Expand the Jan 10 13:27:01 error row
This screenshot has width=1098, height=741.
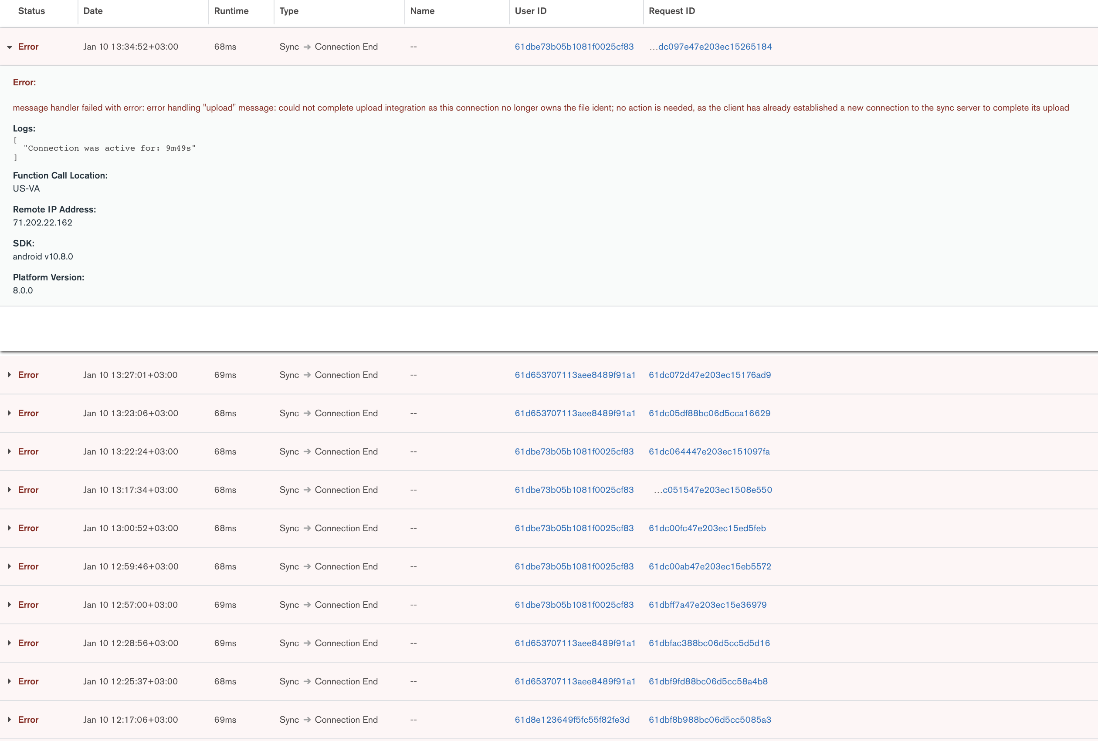10,375
